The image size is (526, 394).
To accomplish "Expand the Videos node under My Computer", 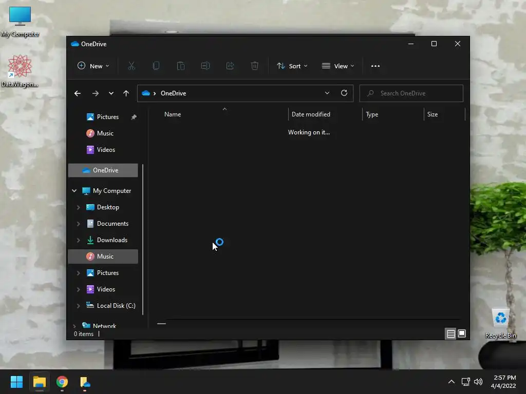I will (x=78, y=289).
